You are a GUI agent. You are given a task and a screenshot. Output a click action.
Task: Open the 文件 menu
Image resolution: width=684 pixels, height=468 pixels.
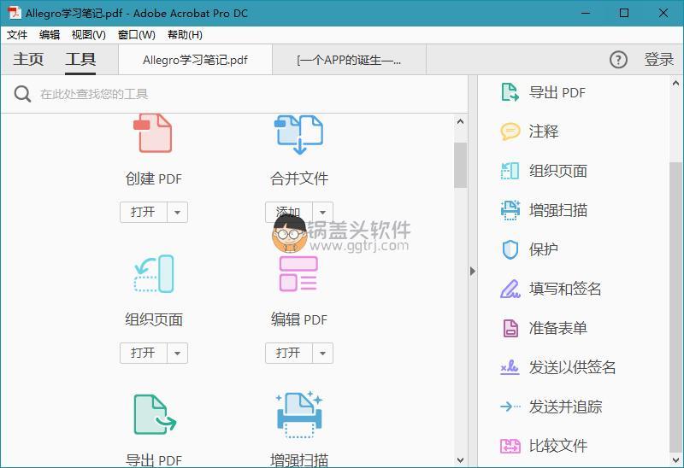click(17, 35)
